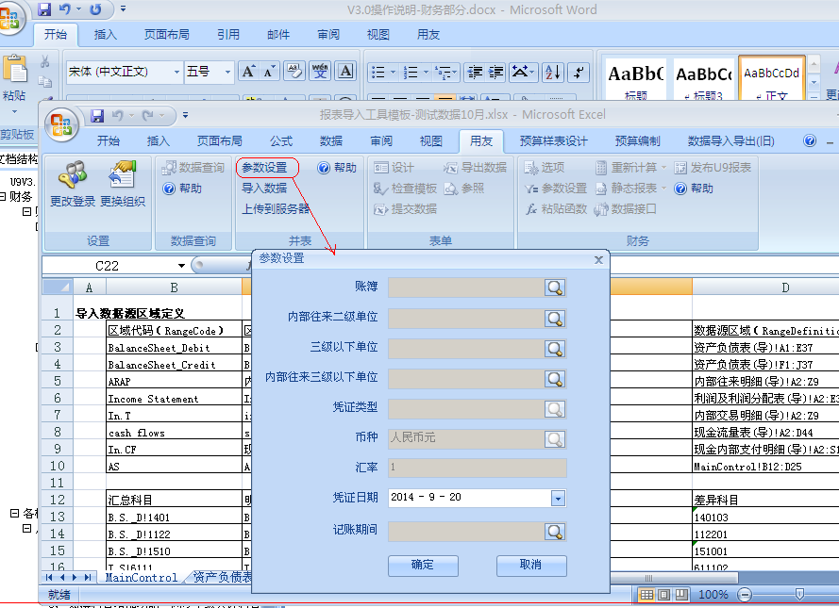Select Page Layout view in Excel status bar
The image size is (839, 608).
[663, 595]
